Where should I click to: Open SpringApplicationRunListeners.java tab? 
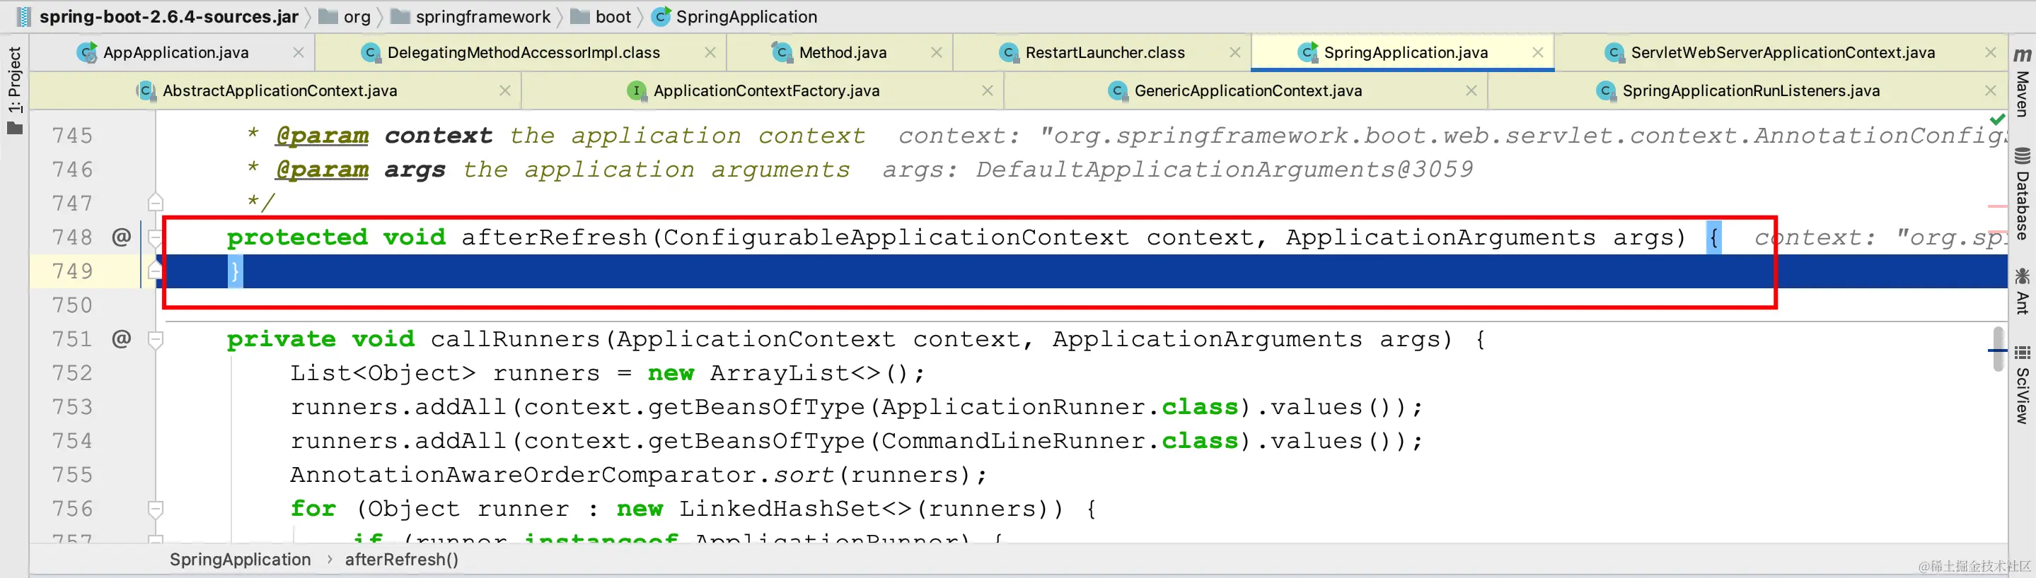[1750, 91]
